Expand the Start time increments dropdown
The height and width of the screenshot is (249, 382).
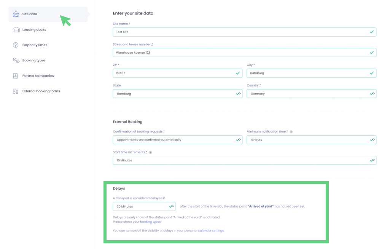[244, 160]
